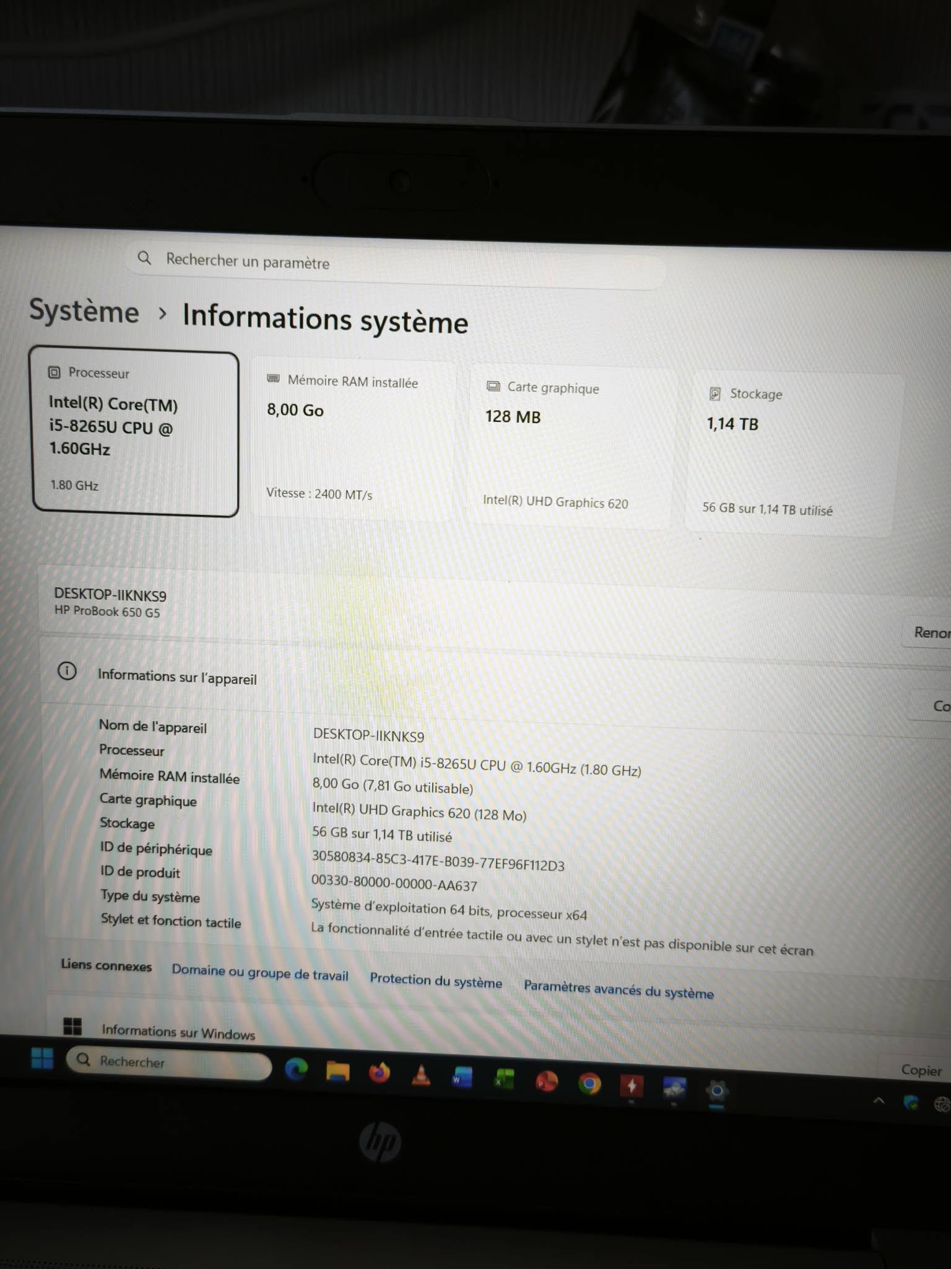Select 8,00 Go (7,81 Go utilisable) value
The image size is (951, 1269).
point(393,786)
